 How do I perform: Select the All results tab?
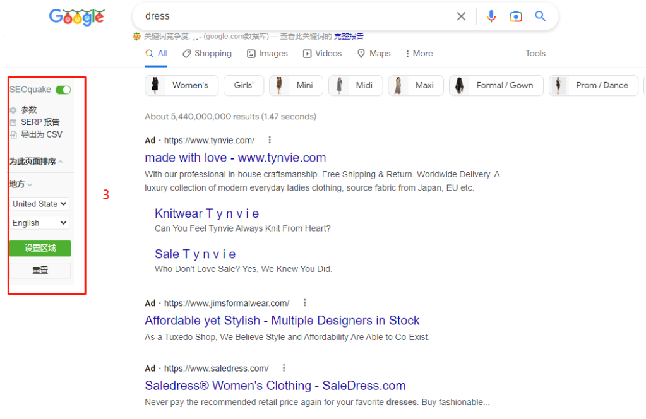156,54
